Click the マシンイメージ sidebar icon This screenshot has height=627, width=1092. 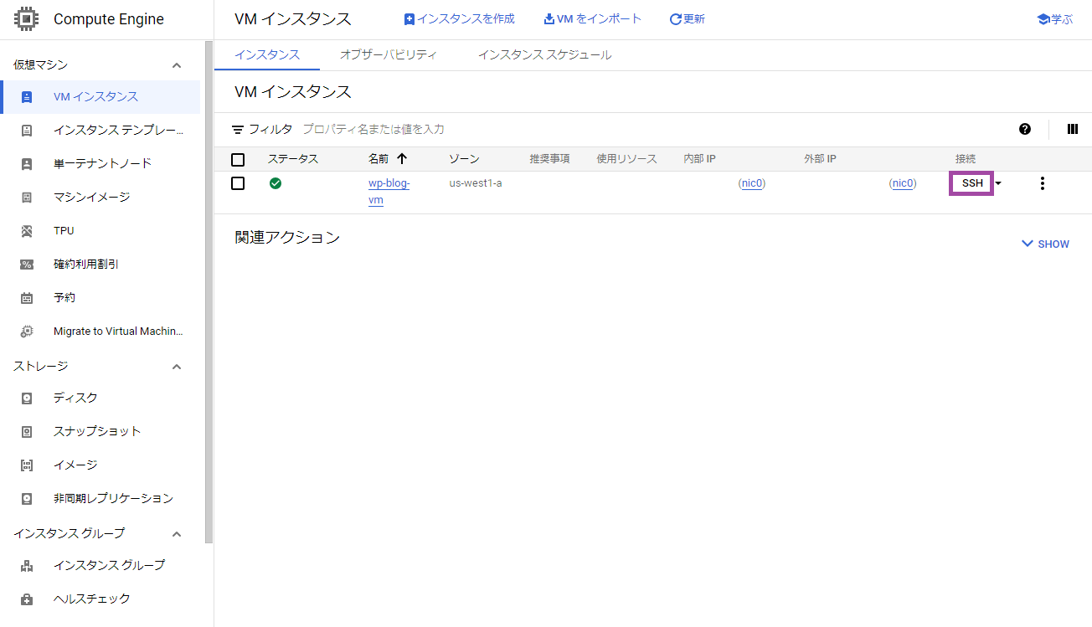pos(27,198)
